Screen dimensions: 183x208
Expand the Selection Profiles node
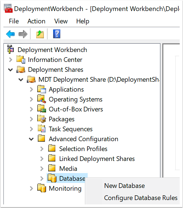click(42, 149)
